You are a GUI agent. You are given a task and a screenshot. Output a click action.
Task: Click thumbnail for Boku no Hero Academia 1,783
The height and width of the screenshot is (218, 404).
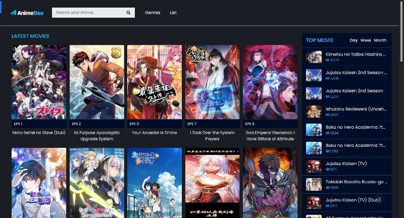click(x=314, y=148)
